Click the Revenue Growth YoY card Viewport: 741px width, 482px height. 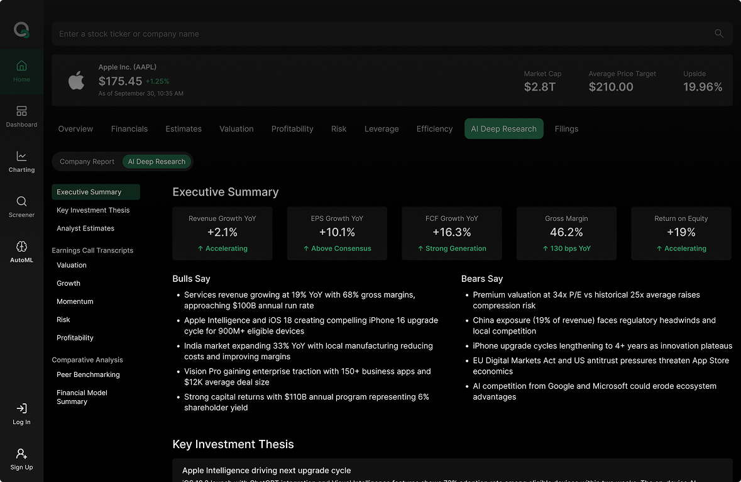(222, 233)
